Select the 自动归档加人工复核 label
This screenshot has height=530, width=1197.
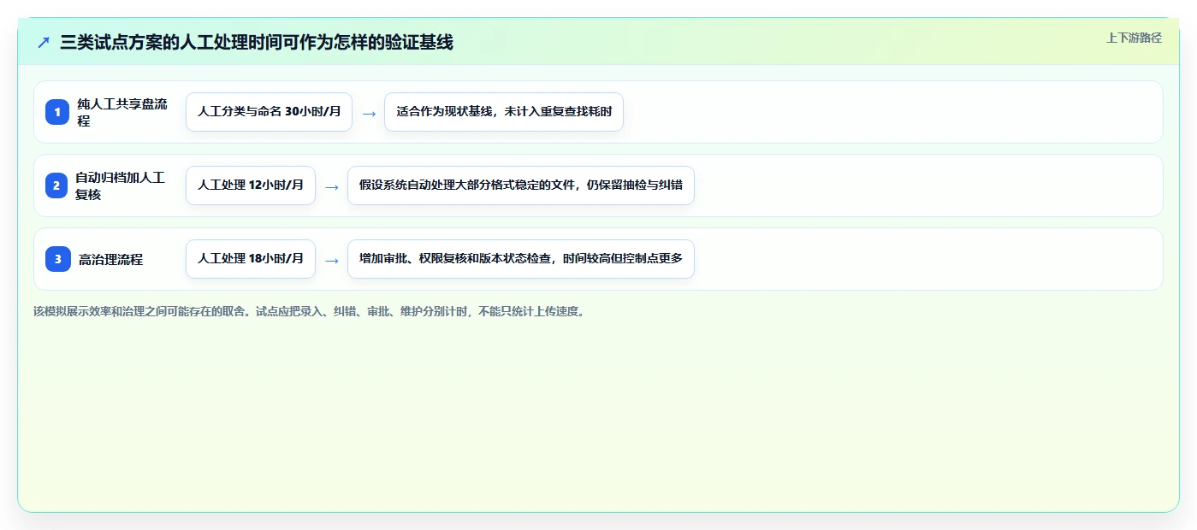coord(122,185)
